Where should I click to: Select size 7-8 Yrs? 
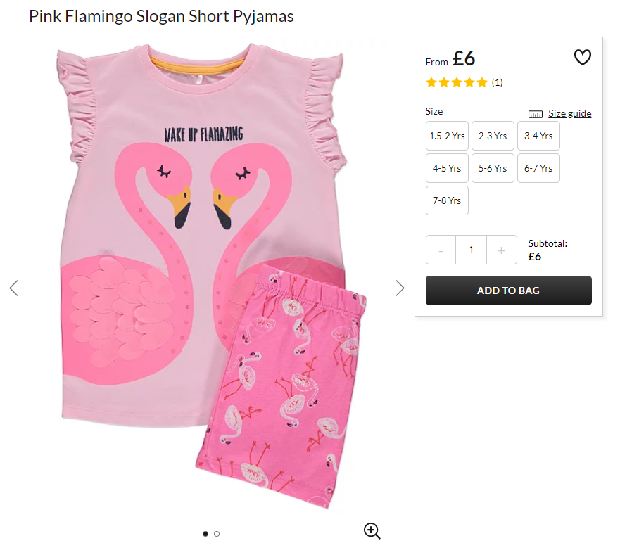click(447, 200)
